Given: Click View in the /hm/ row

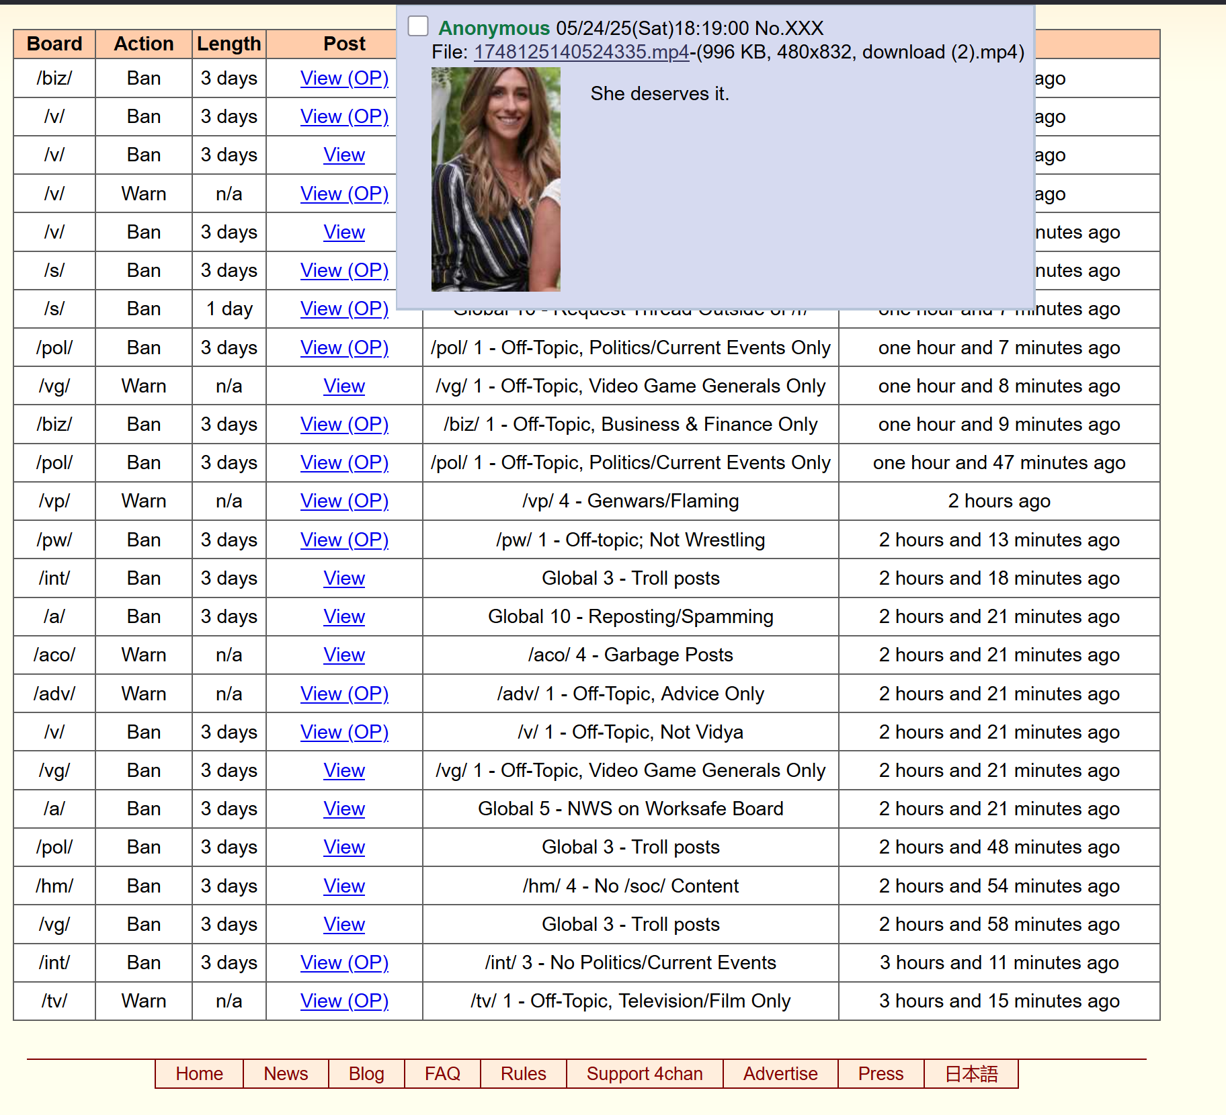Looking at the screenshot, I should [344, 886].
